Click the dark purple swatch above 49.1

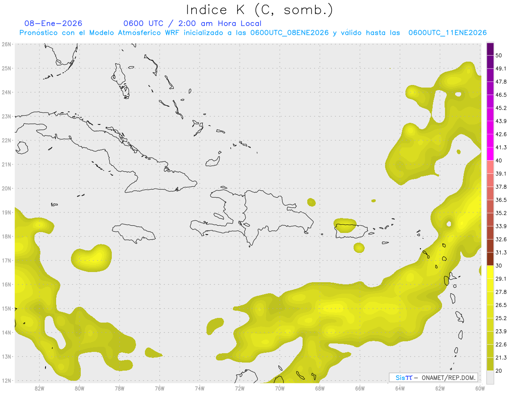[490, 62]
